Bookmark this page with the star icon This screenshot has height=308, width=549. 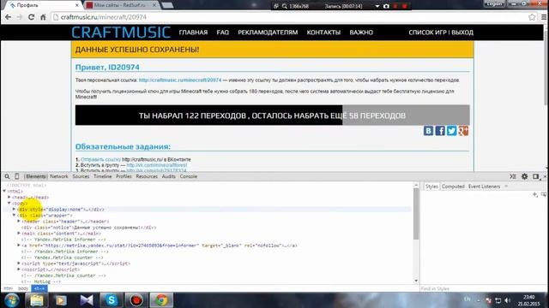point(532,17)
